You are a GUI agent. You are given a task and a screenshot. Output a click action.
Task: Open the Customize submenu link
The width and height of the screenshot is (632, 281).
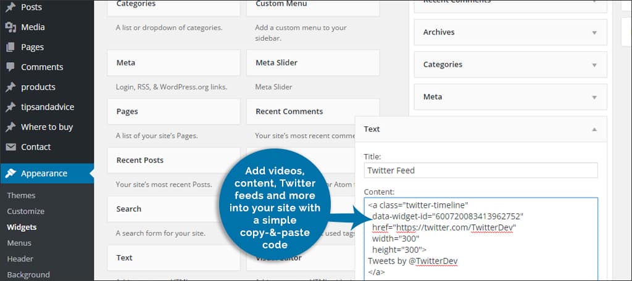click(x=25, y=211)
